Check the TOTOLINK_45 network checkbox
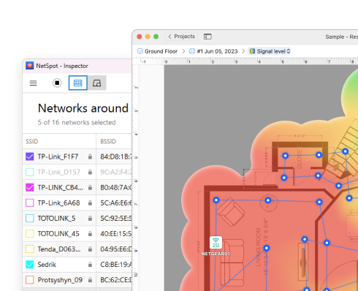 click(30, 234)
